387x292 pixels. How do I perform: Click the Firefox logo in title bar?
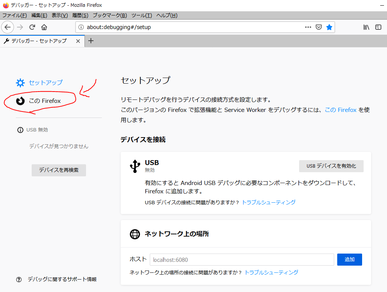tap(6, 5)
